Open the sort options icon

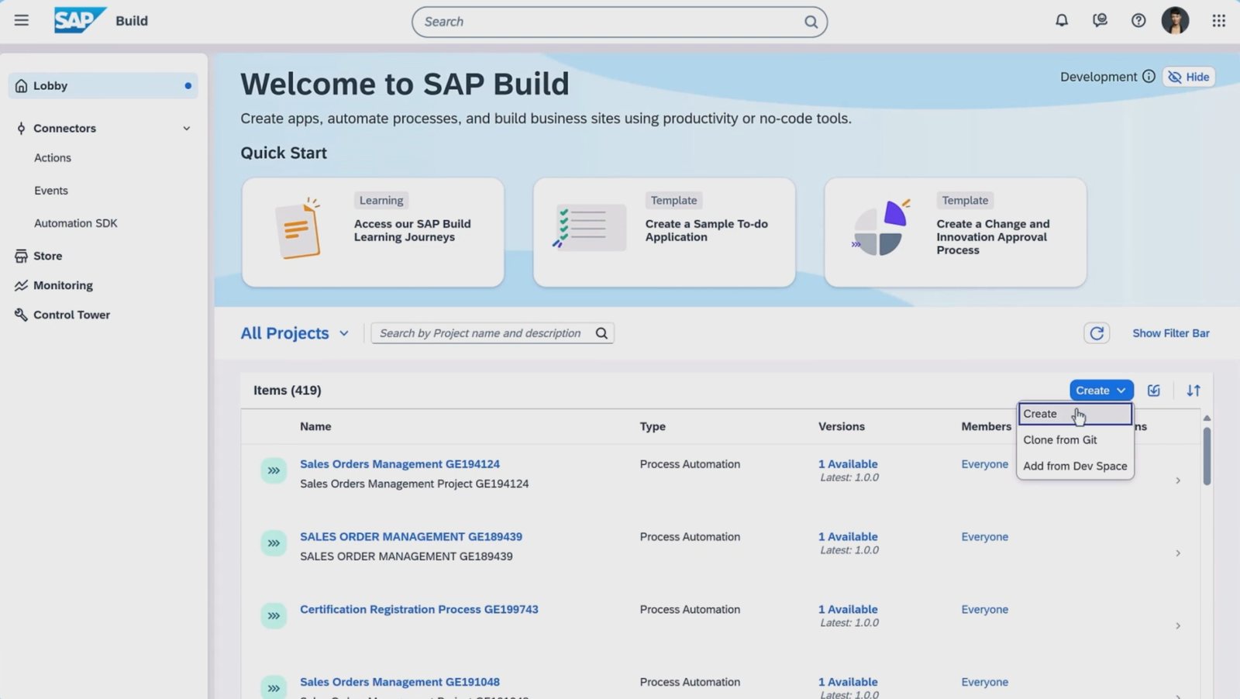pos(1193,391)
